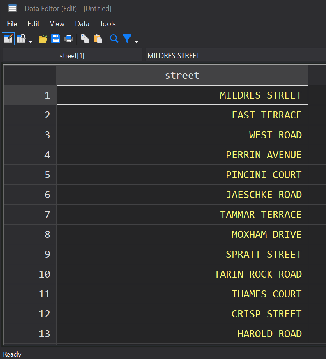Image resolution: width=326 pixels, height=359 pixels.
Task: Open the View menu
Action: pyautogui.click(x=57, y=24)
